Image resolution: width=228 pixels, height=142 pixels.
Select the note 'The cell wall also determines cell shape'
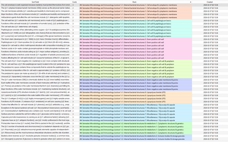pyautogui.click(x=114, y=27)
